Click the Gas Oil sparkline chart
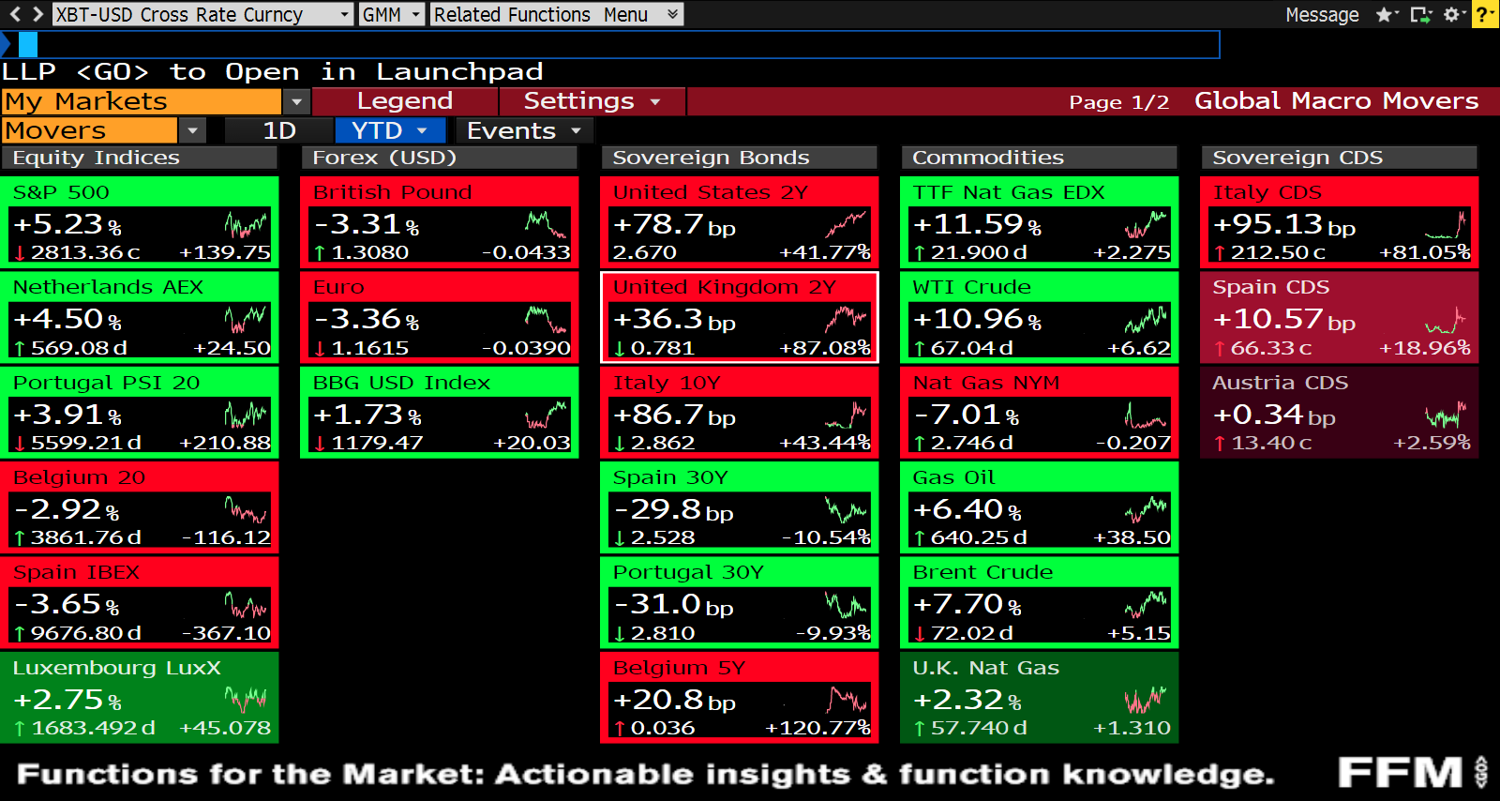 1146,510
